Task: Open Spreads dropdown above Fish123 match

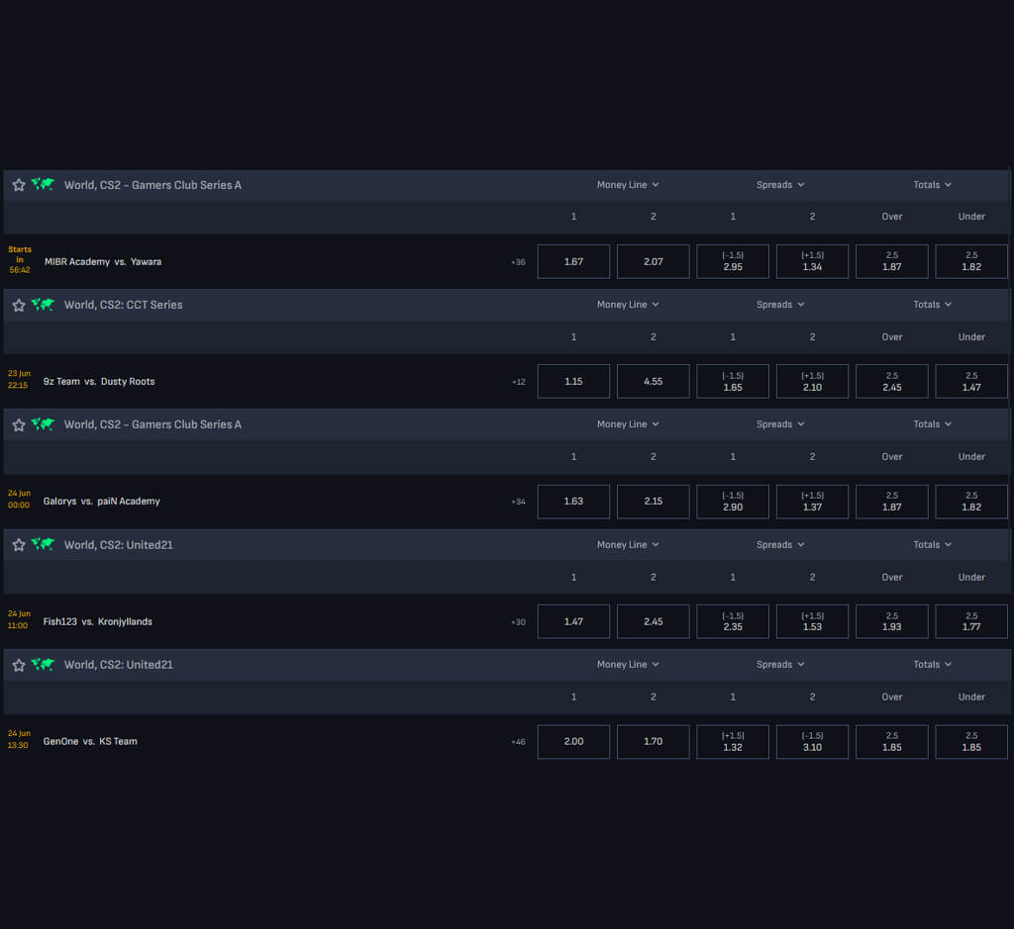Action: (780, 544)
